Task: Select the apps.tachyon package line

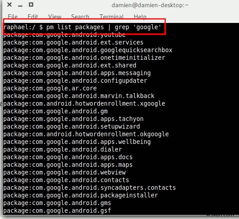Action: (x=73, y=119)
